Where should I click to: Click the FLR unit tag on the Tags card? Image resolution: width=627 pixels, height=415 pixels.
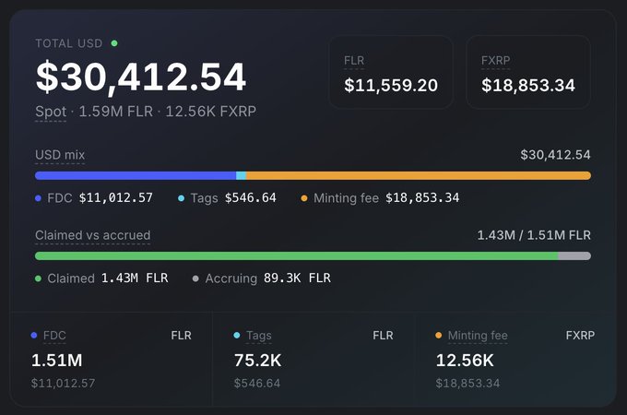383,336
